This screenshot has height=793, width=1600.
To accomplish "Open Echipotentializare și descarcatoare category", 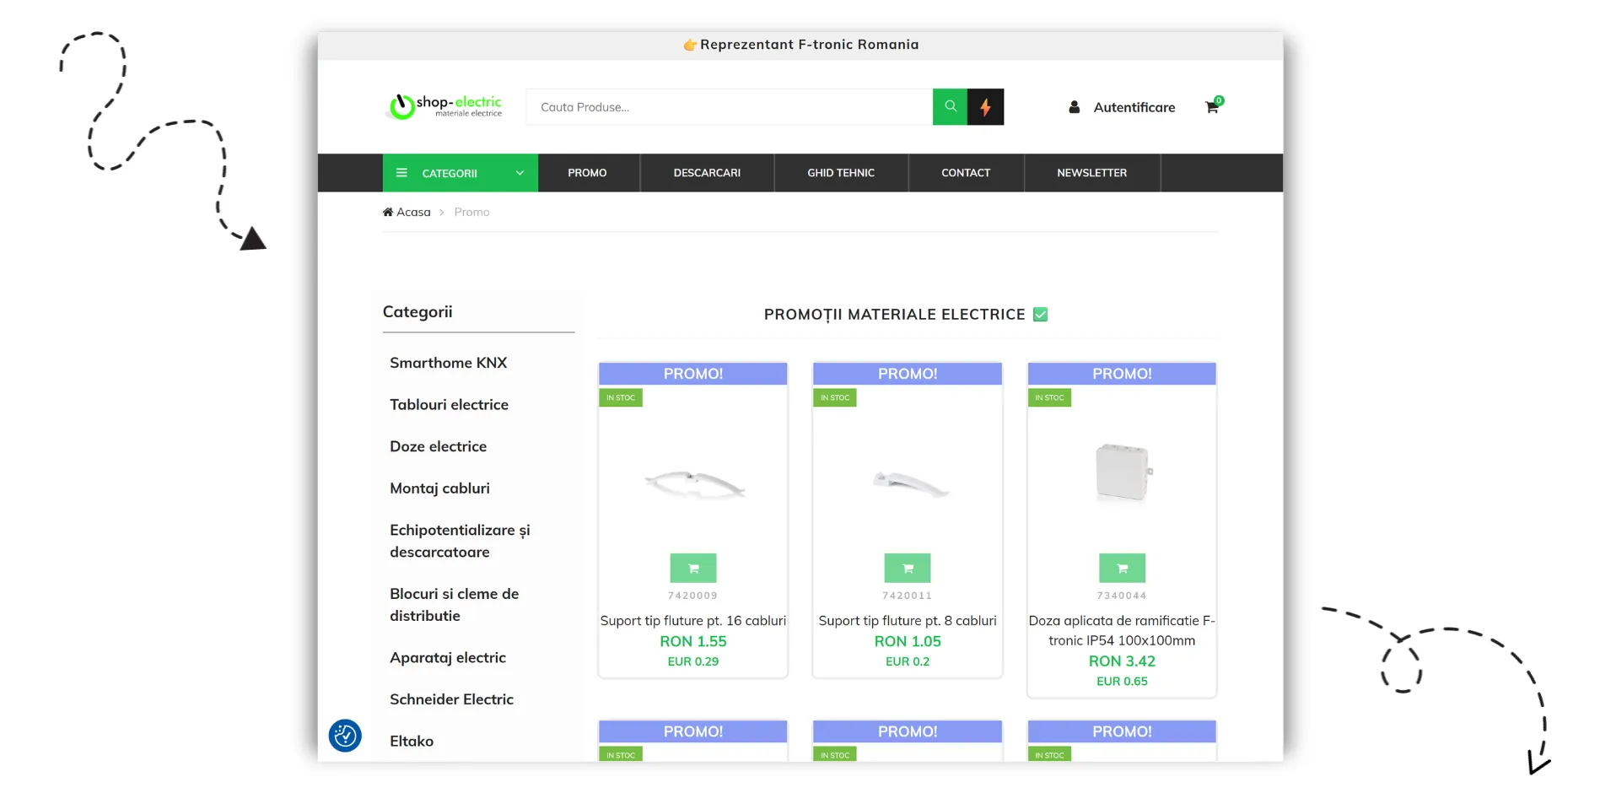I will (460, 541).
